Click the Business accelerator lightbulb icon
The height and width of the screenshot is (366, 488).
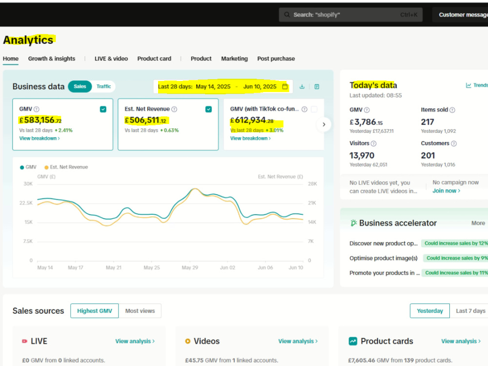[353, 223]
